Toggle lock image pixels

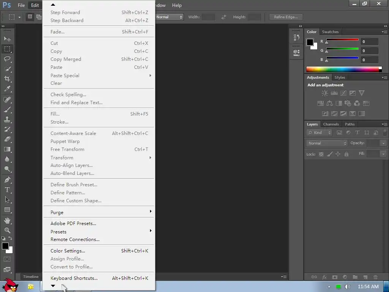point(329,154)
